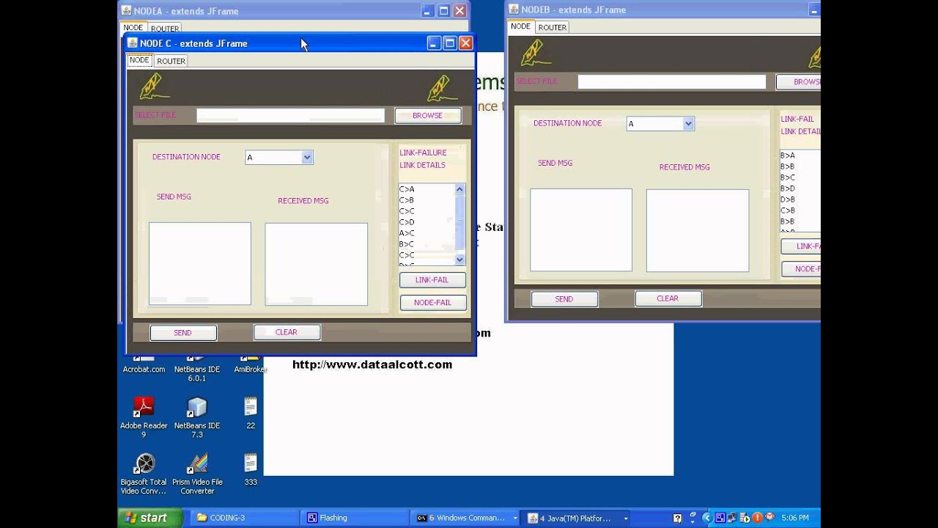Viewport: 938px width, 528px height.
Task: Open the Destination Node dropdown in NODE C
Action: (307, 157)
